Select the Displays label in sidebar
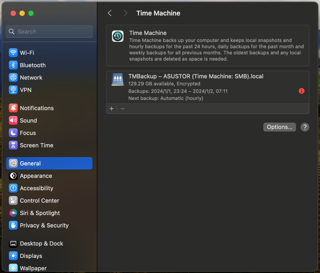Image resolution: width=320 pixels, height=273 pixels. coord(31,256)
